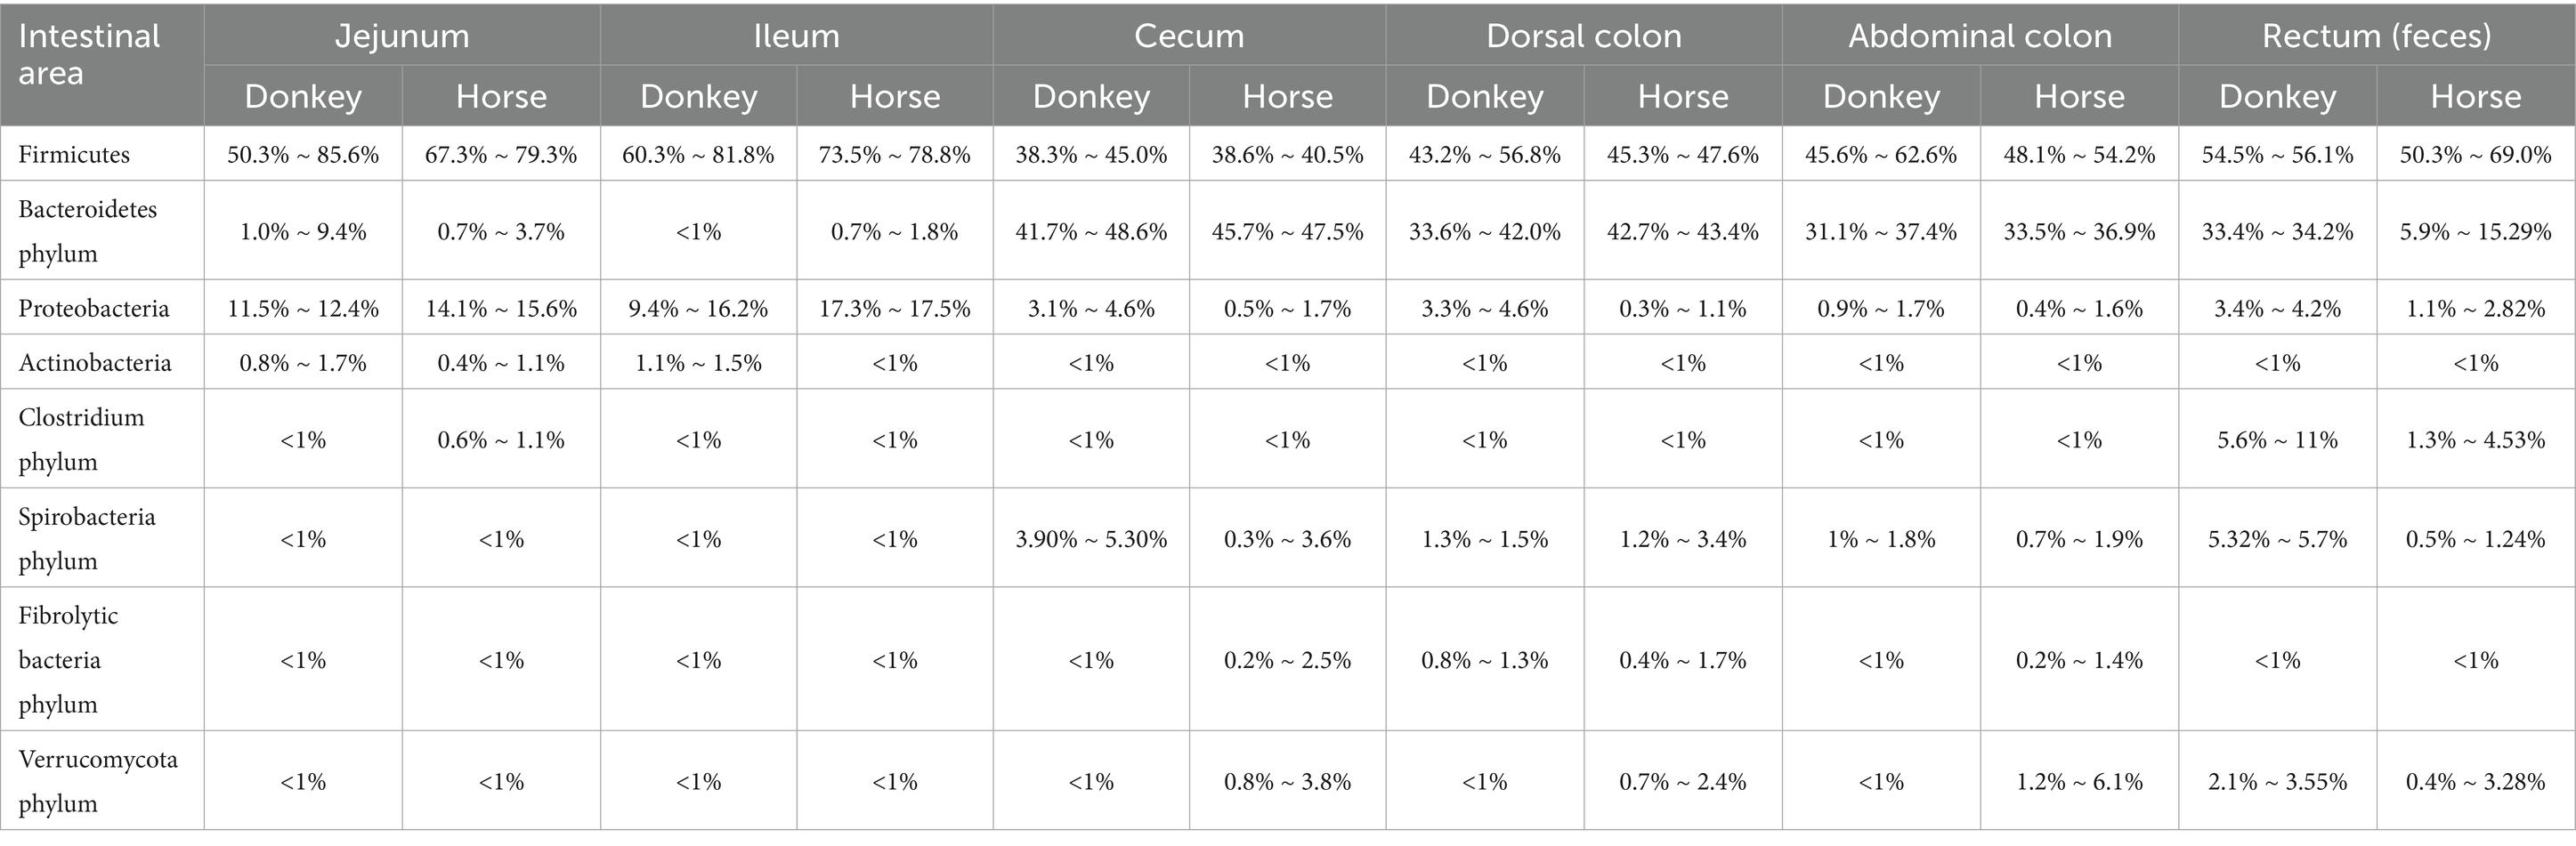Click Donkey subheader under Cecum
Screen dimensions: 2576x846
click(x=1091, y=97)
